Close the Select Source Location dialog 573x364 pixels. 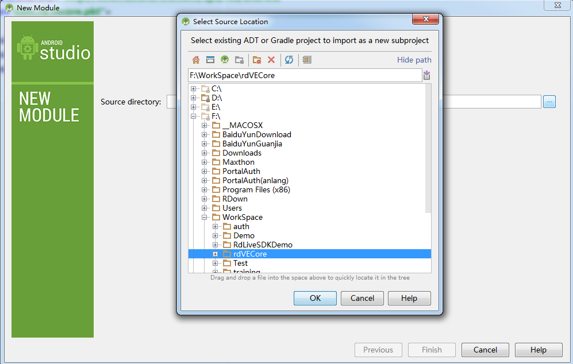pyautogui.click(x=425, y=19)
